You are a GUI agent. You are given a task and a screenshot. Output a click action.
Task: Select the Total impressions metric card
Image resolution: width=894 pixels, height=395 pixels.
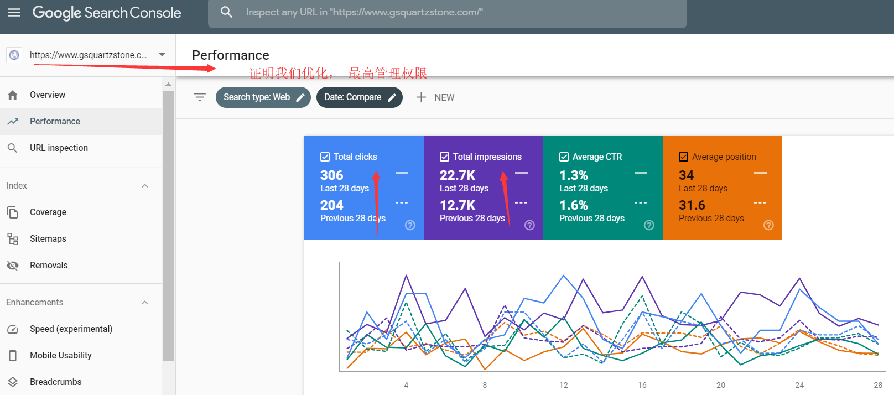(x=484, y=188)
